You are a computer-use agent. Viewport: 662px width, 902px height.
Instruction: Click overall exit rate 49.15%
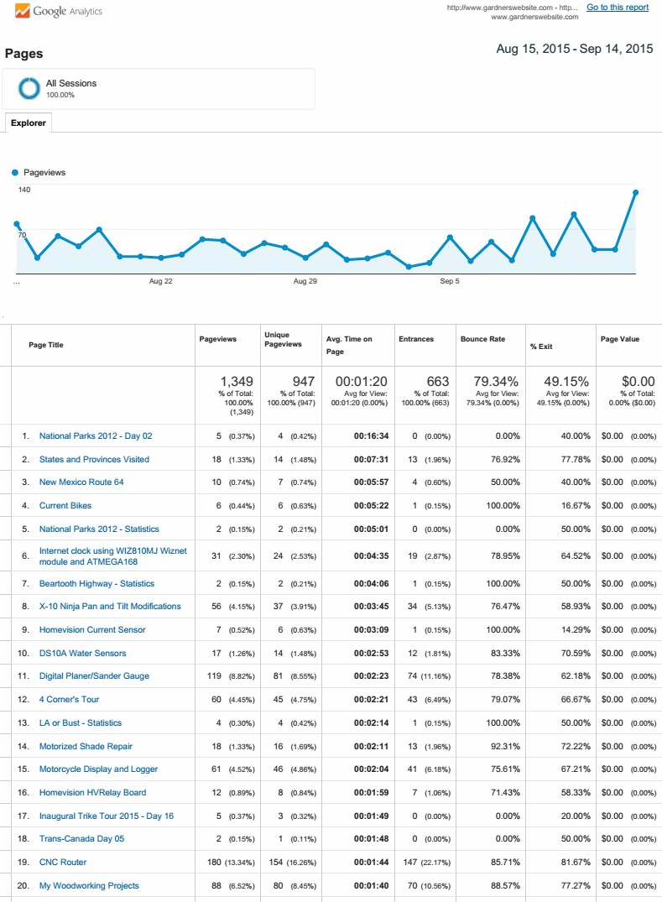pos(566,382)
